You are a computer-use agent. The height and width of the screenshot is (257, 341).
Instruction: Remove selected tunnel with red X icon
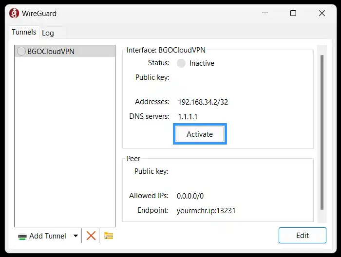click(91, 236)
